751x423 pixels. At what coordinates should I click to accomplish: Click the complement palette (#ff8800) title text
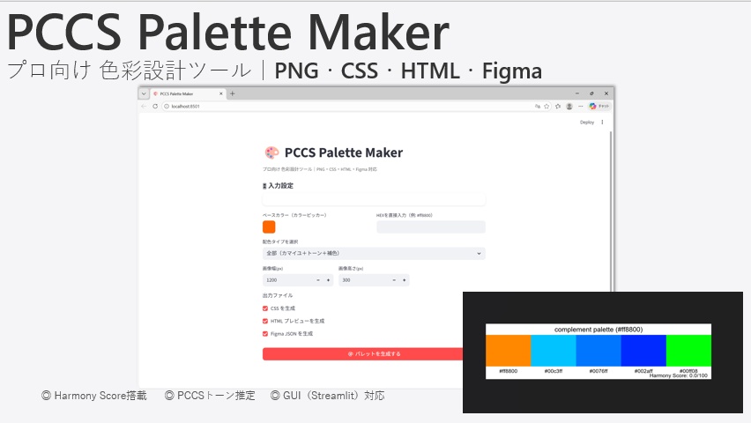point(599,330)
